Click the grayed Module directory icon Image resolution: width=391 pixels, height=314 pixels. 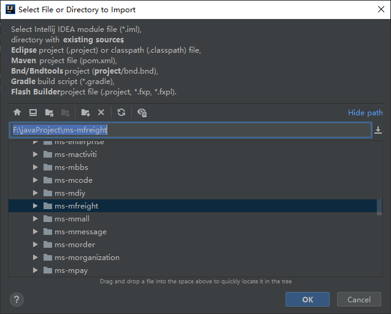65,113
